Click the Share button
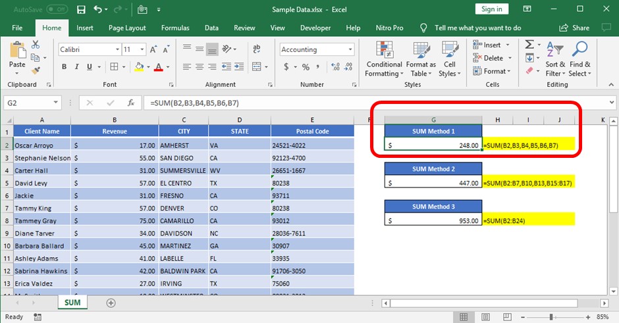The height and width of the screenshot is (323, 619). (x=574, y=28)
